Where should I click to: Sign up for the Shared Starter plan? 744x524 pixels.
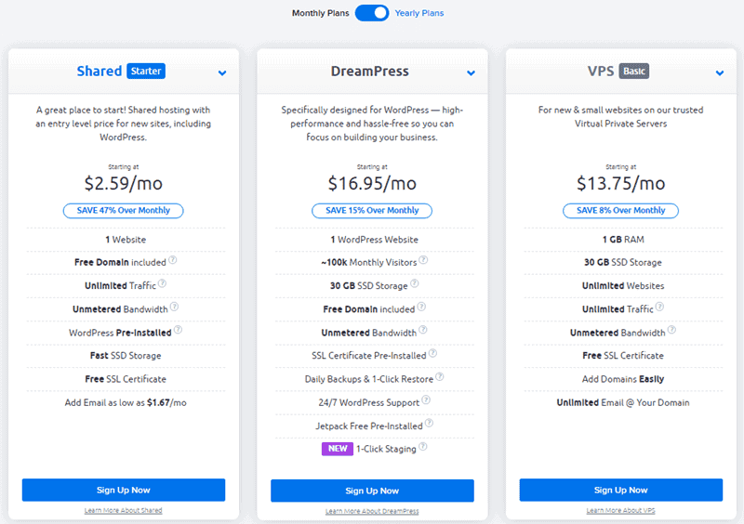click(x=124, y=490)
